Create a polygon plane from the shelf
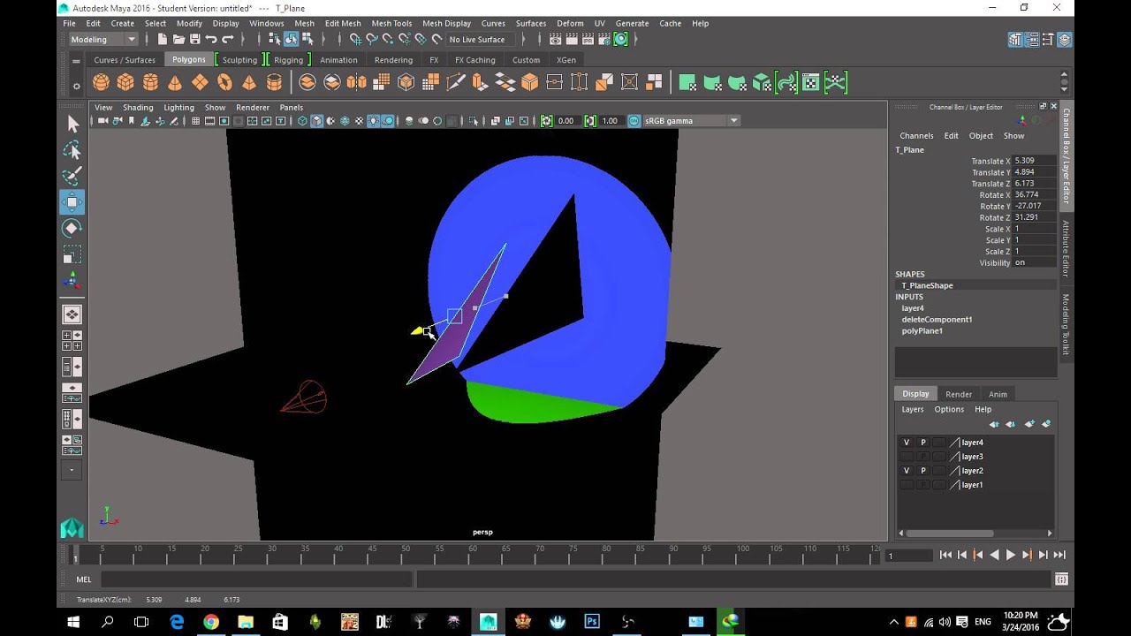 coord(200,82)
